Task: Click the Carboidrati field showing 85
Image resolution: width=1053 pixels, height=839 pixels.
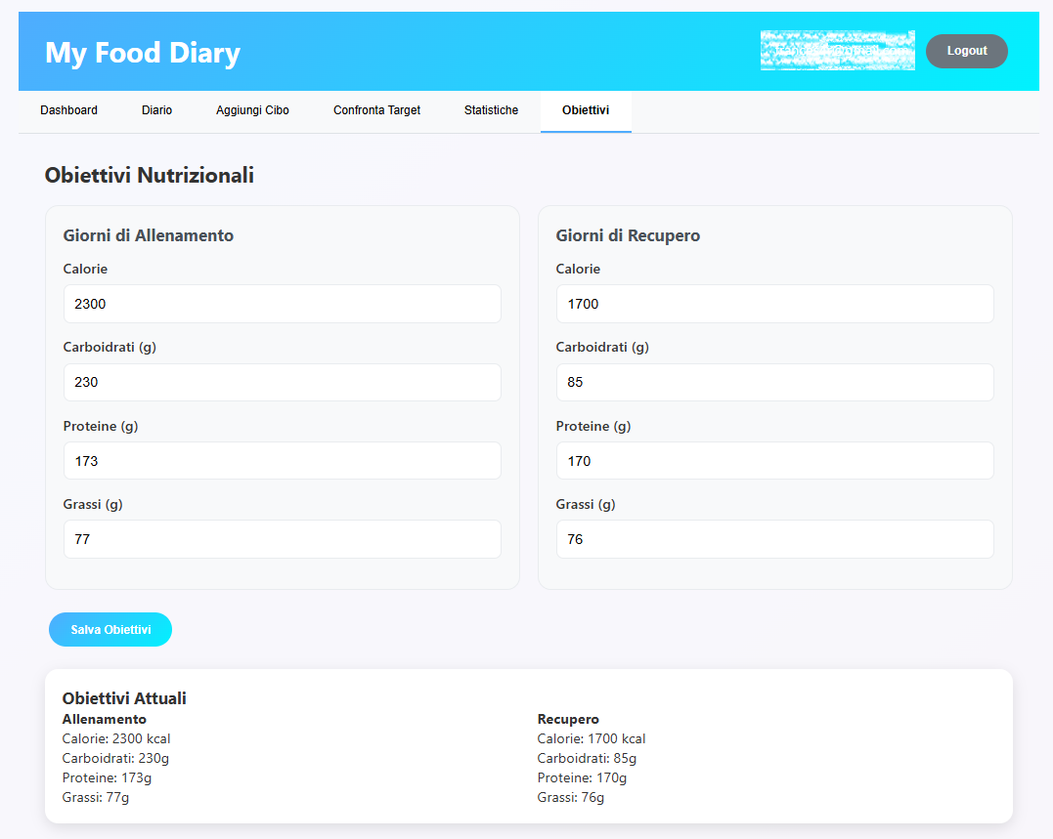Action: [774, 382]
